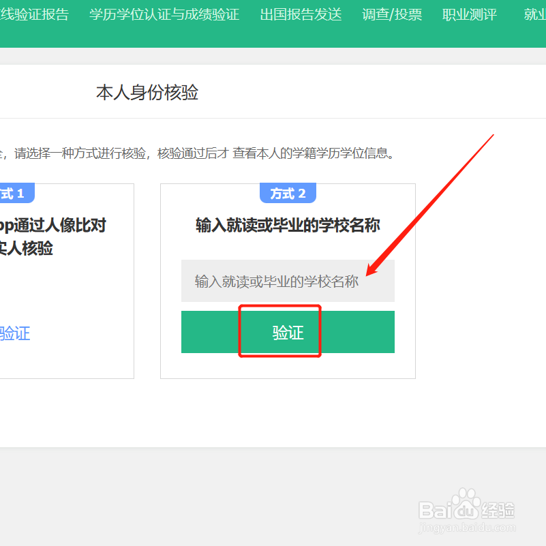Click the instruction text about 学籍学历学位信息
Screen dimensions: 546x546
[x=198, y=153]
